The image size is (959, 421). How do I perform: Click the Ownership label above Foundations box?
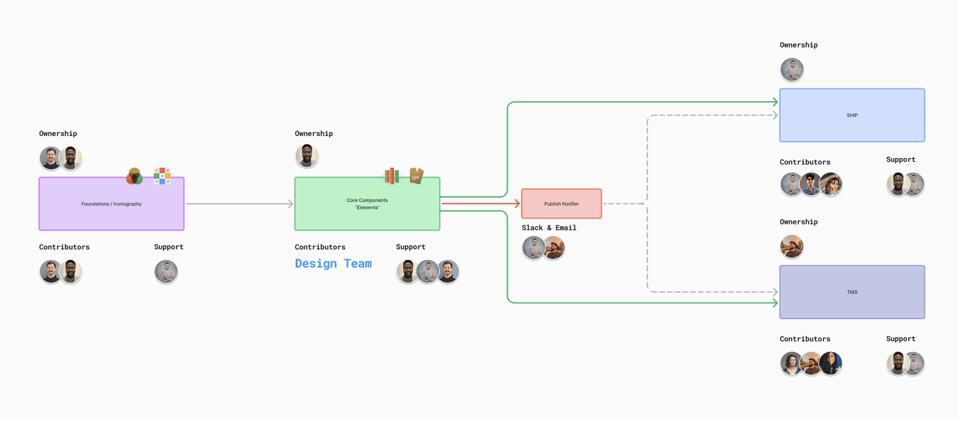pyautogui.click(x=58, y=134)
